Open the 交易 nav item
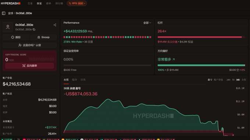The width and height of the screenshot is (250, 140). pos(30,3)
